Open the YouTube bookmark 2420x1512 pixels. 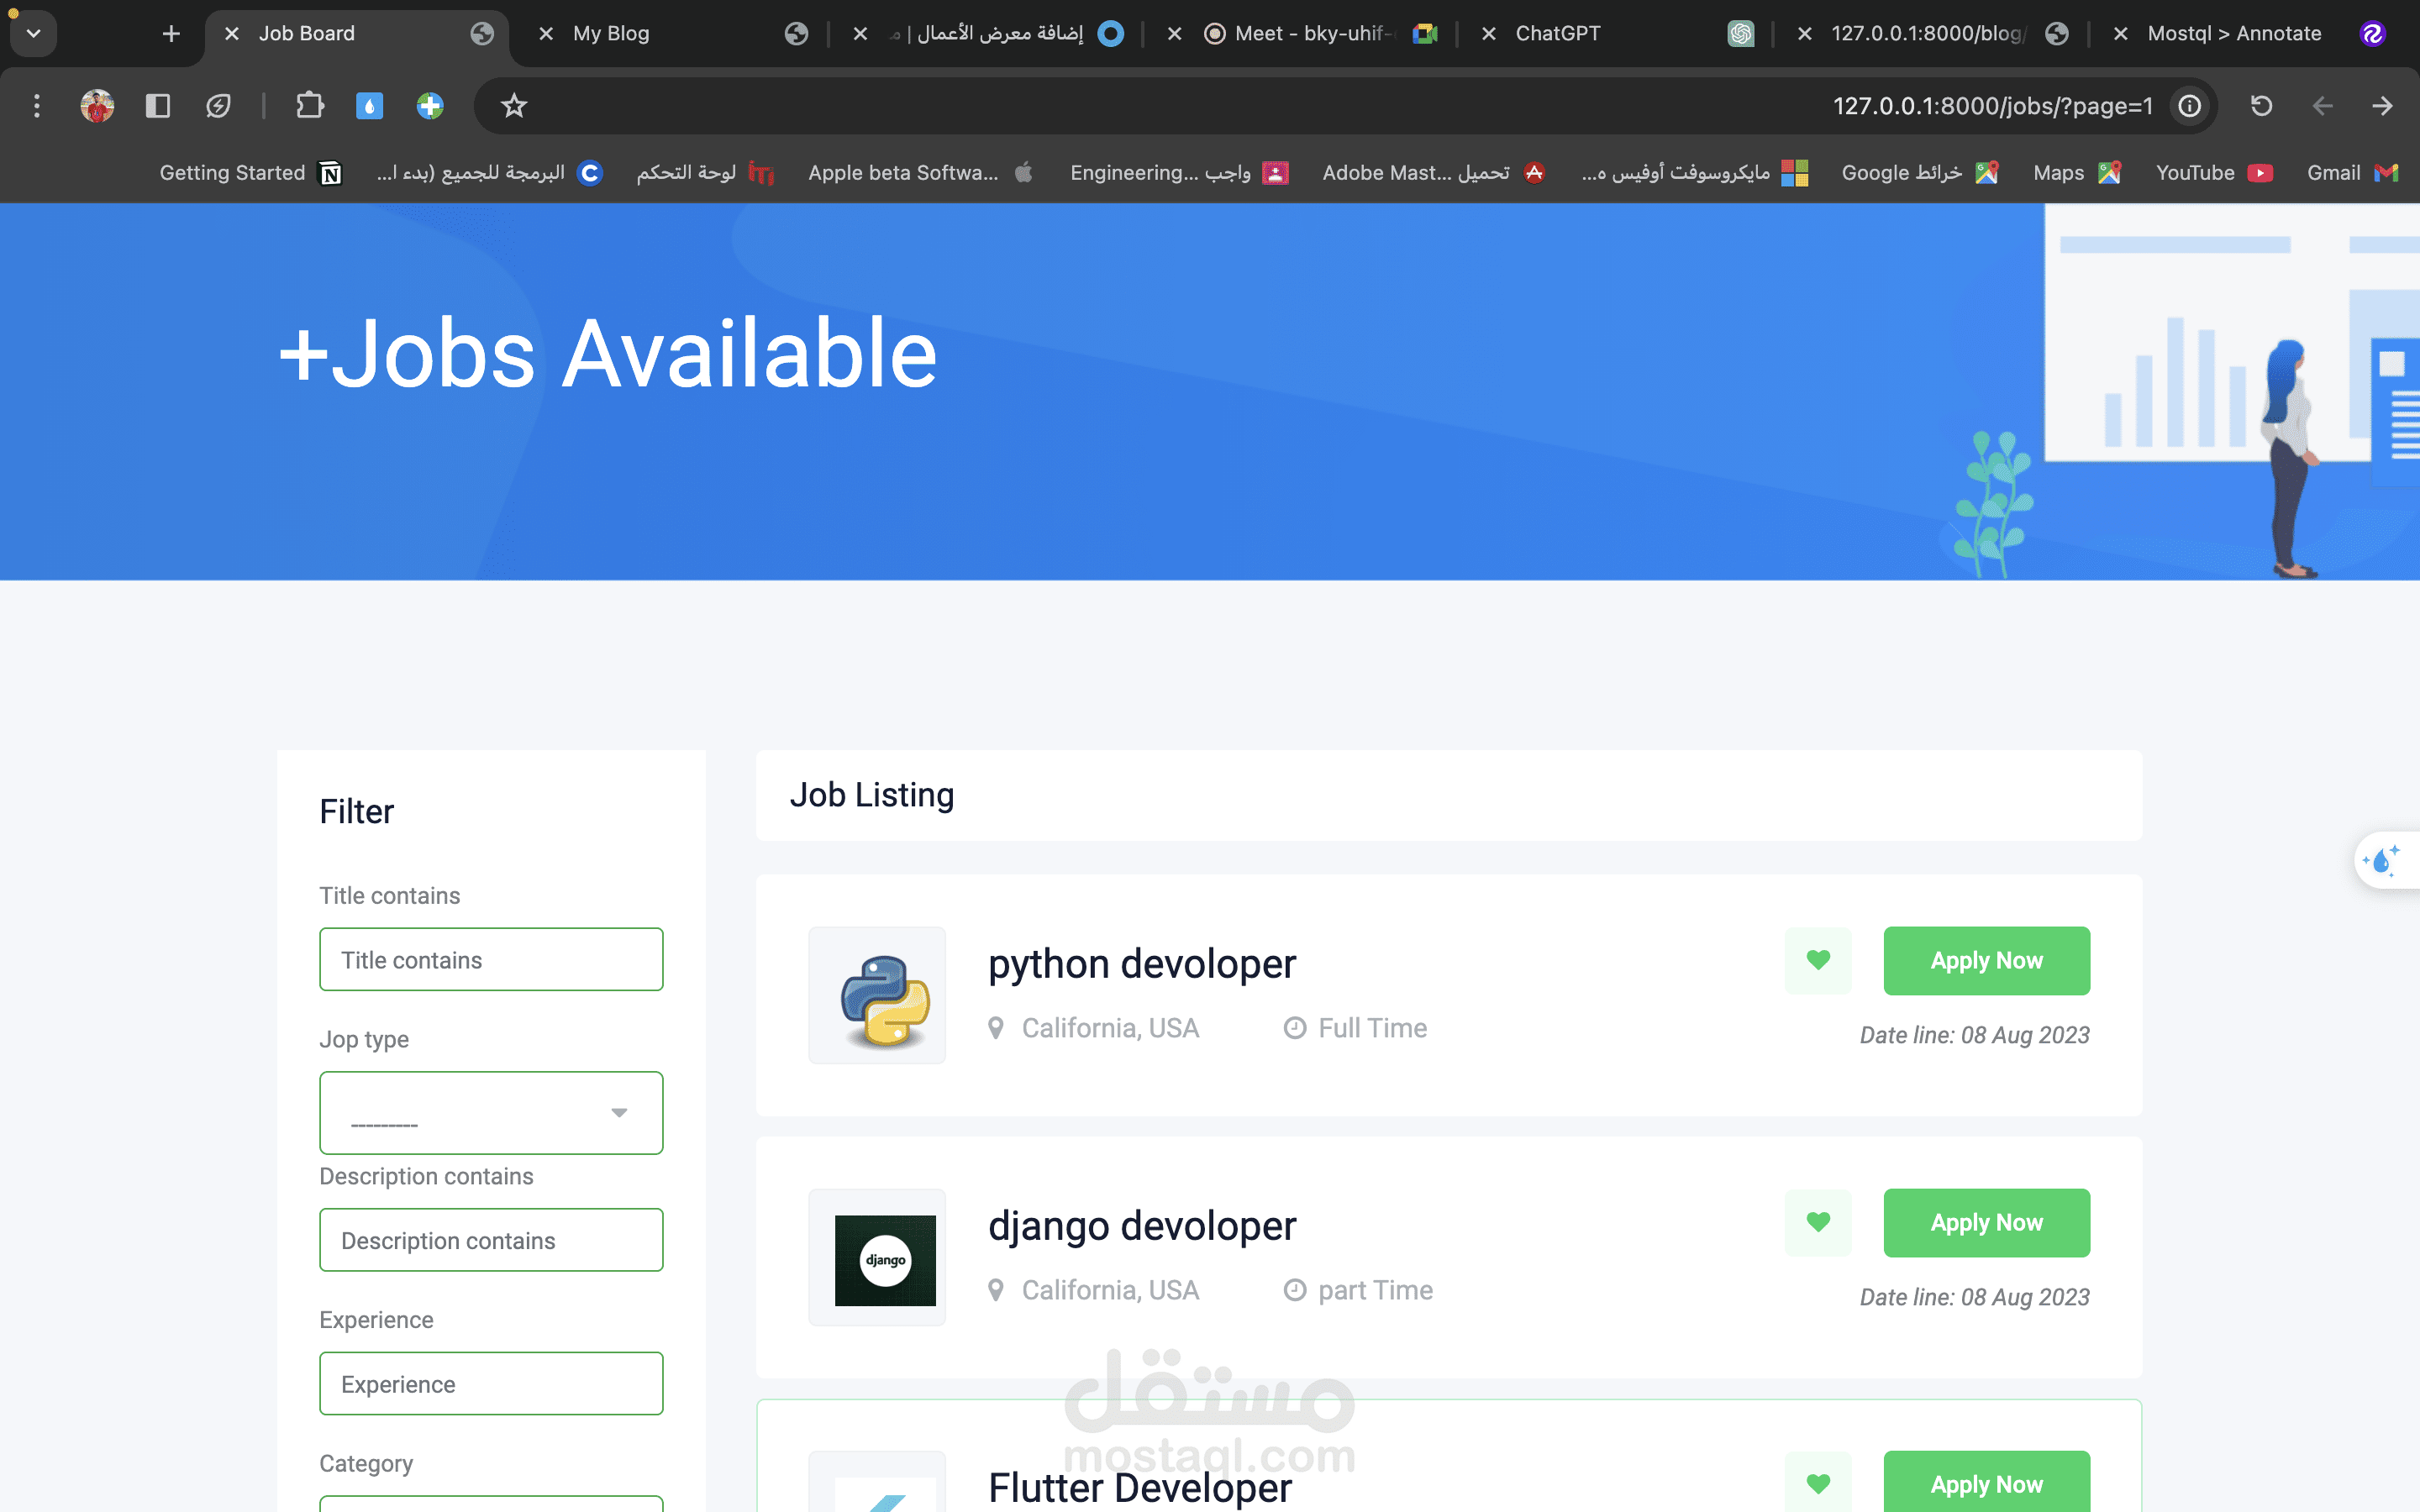tap(2214, 173)
